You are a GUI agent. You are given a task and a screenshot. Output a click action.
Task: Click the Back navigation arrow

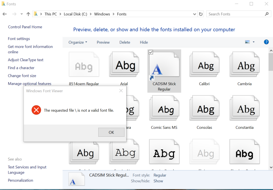pyautogui.click(x=5, y=14)
